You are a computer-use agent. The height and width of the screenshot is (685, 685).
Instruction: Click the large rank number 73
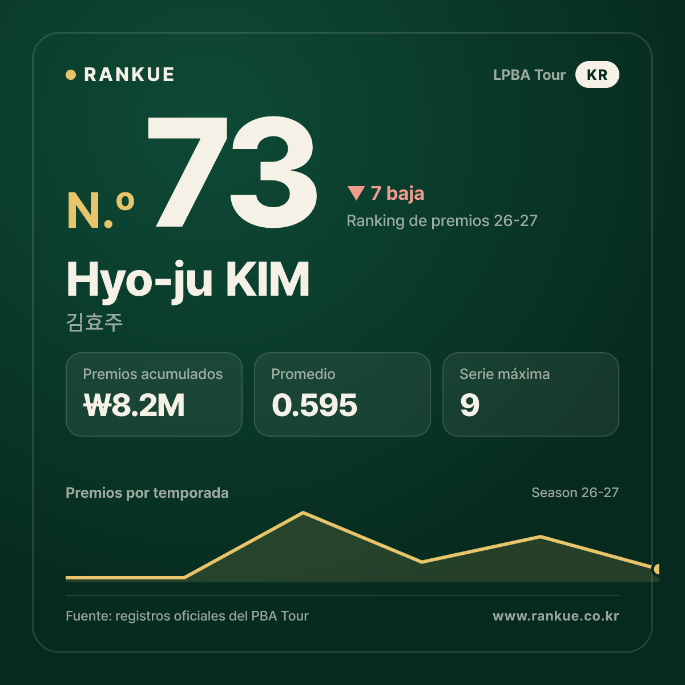pos(232,172)
